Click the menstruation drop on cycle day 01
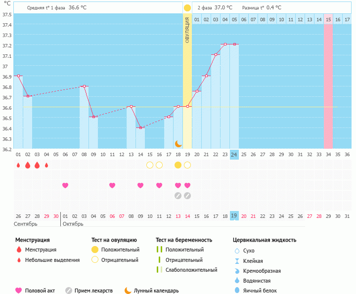The width and height of the screenshot is (356, 294). pyautogui.click(x=18, y=165)
